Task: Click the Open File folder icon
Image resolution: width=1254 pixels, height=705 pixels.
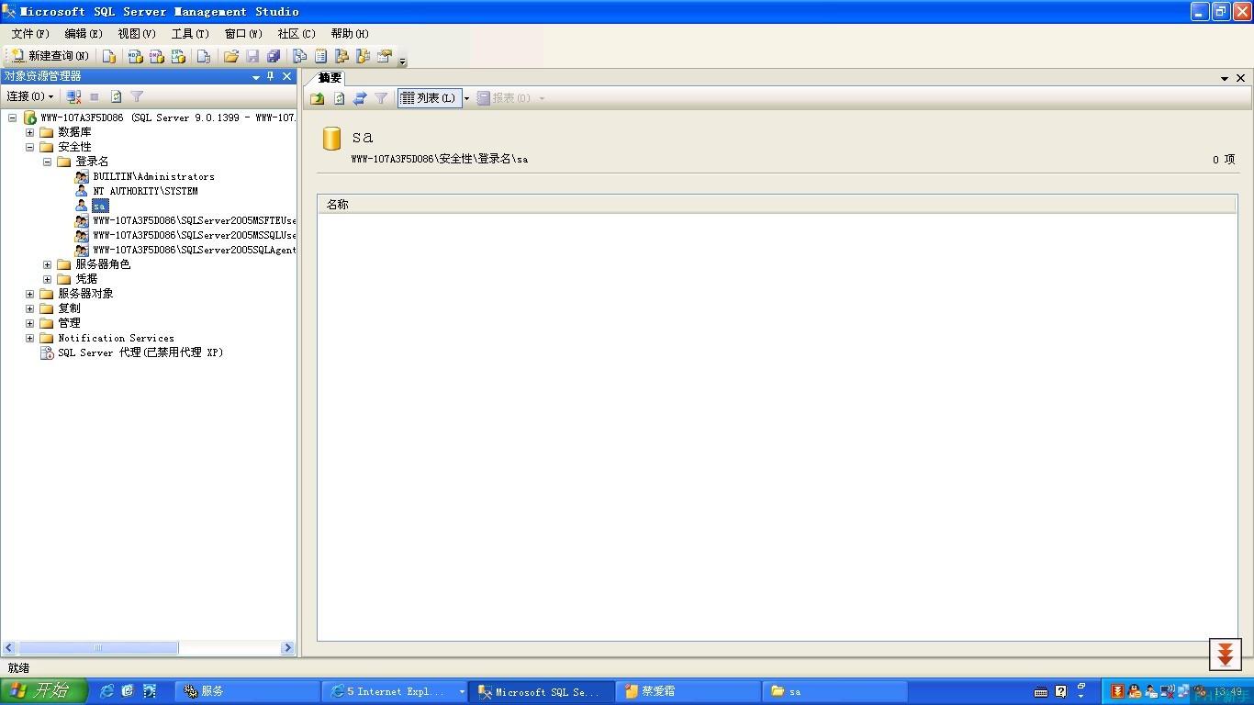Action: click(x=231, y=56)
